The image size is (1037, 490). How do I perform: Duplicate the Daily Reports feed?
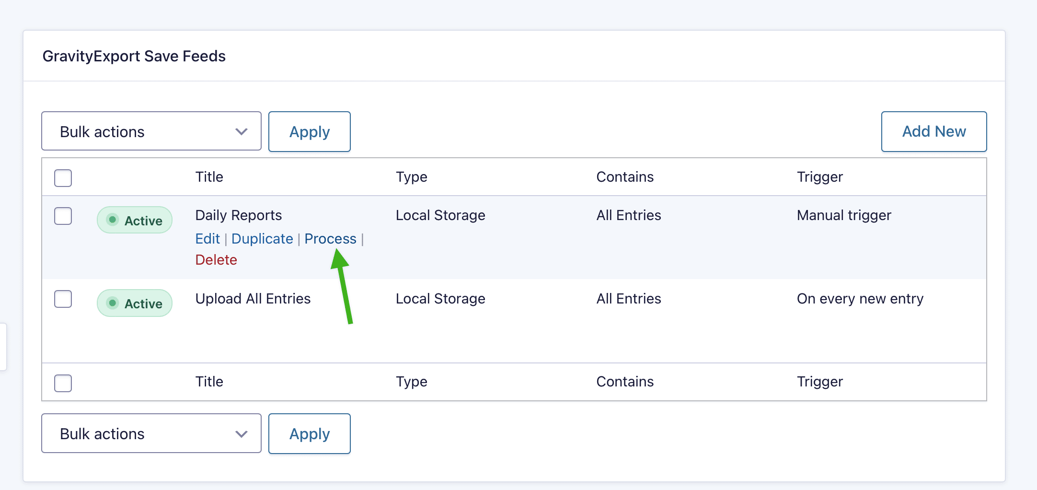click(262, 239)
